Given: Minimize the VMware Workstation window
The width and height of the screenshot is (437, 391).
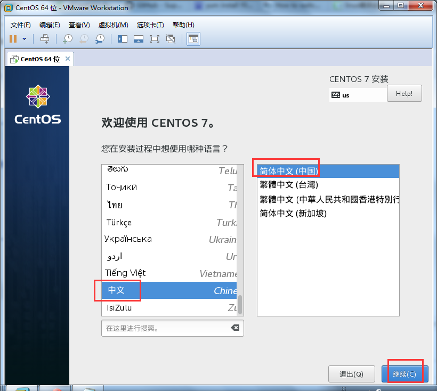Looking at the screenshot, I should [386, 6].
